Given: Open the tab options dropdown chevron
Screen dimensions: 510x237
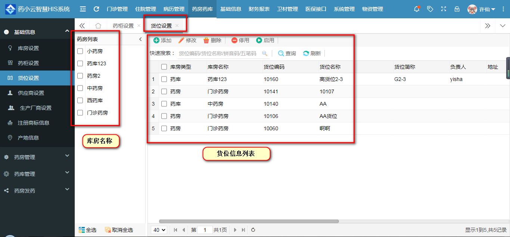Looking at the screenshot, I should tap(503, 26).
